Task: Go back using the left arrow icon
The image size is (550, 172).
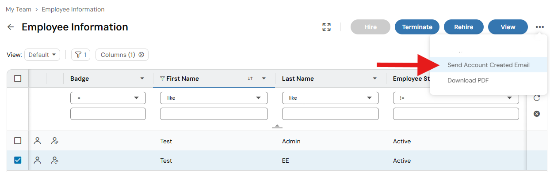Action: [x=11, y=27]
